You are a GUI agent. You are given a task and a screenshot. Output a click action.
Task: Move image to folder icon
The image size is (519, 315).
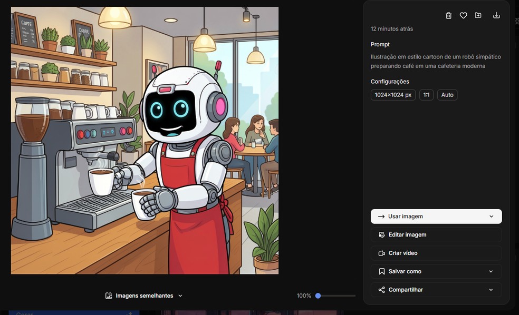(478, 15)
